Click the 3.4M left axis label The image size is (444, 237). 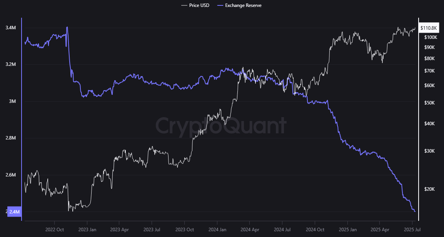click(x=10, y=28)
